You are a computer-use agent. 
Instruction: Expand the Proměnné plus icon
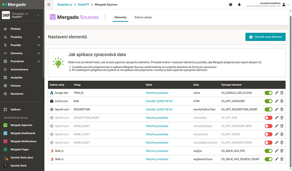[x=39, y=61]
